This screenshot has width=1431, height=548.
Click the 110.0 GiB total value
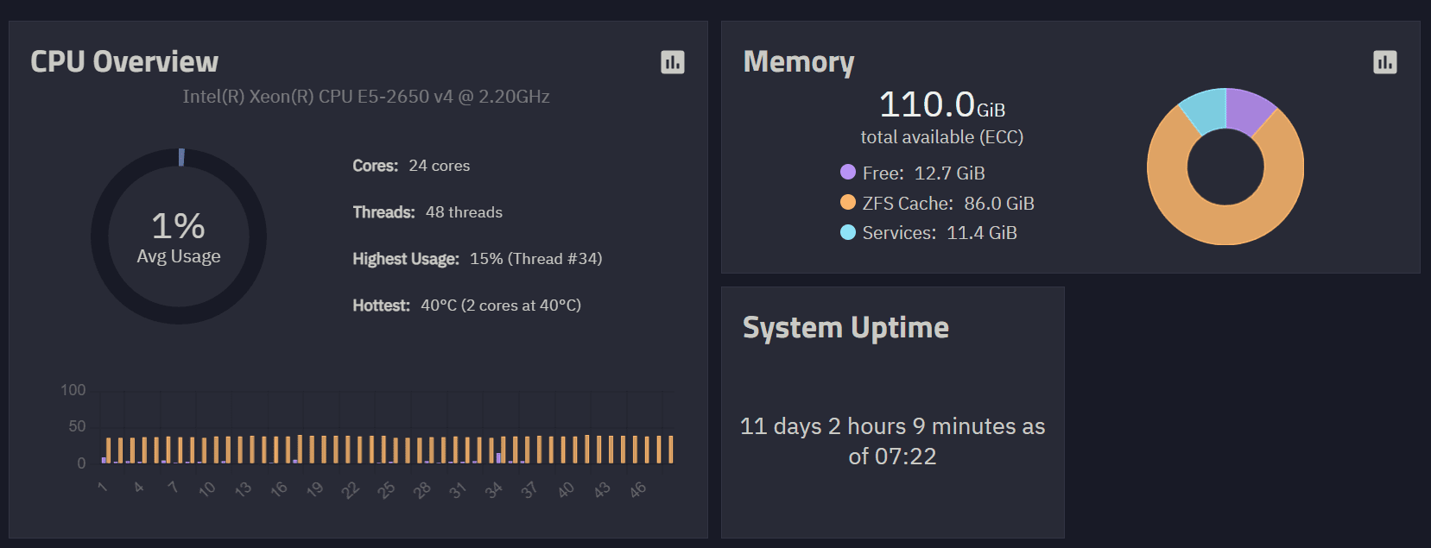pyautogui.click(x=942, y=105)
